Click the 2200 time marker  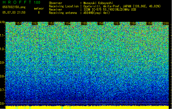(x=165, y=23)
